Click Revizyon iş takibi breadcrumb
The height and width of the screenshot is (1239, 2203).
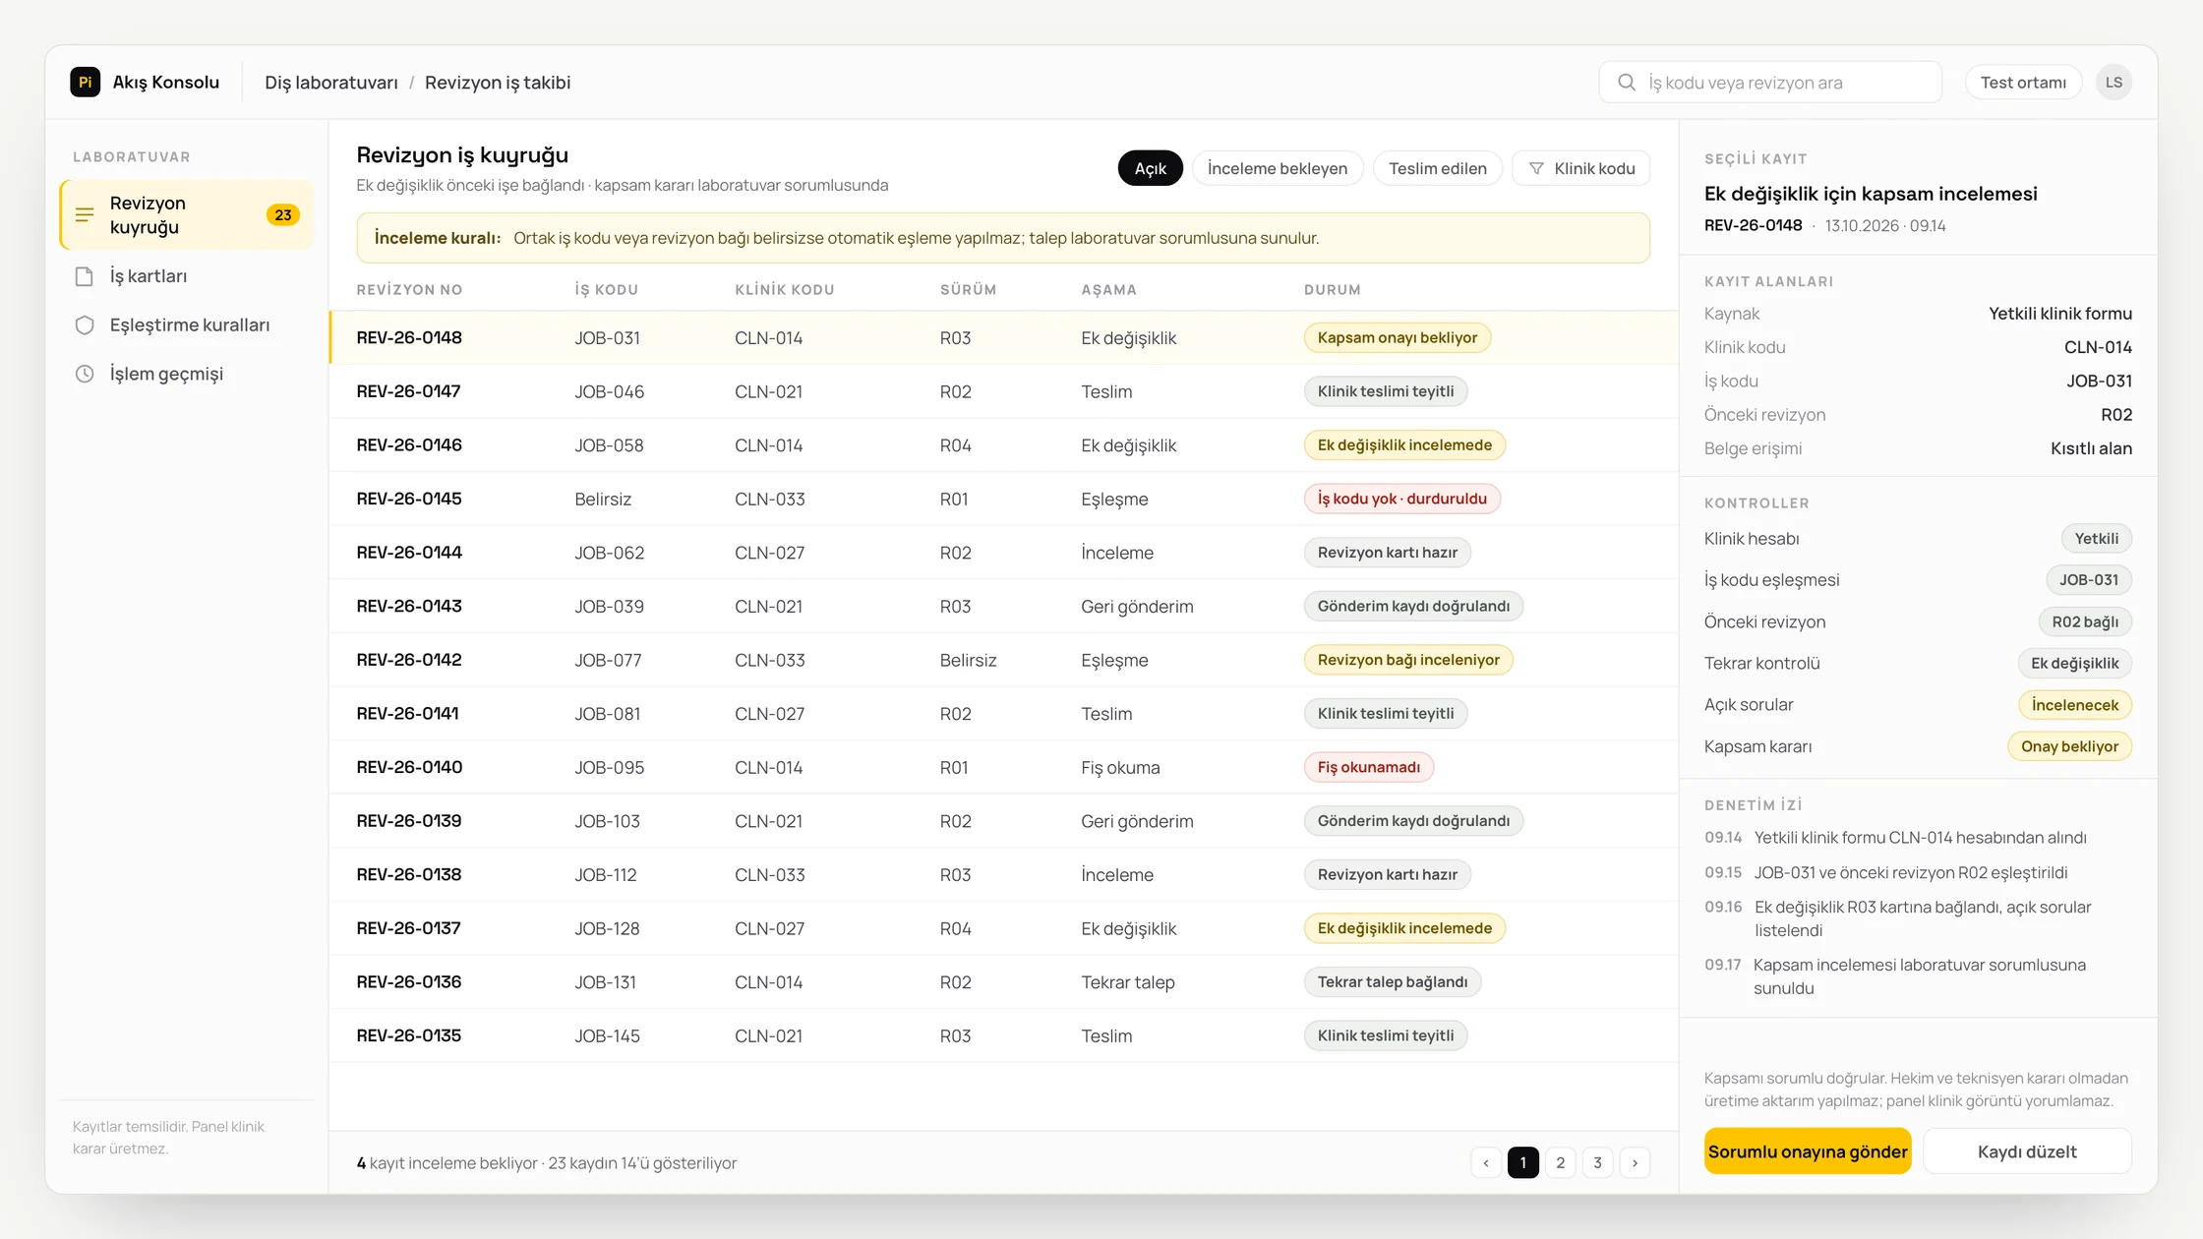pos(498,83)
